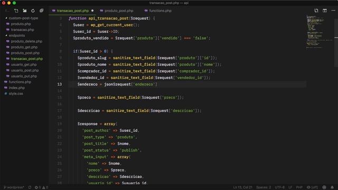Click the PHP icon on the functions.php tab
This screenshot has width=338, height=190.
click(146, 11)
